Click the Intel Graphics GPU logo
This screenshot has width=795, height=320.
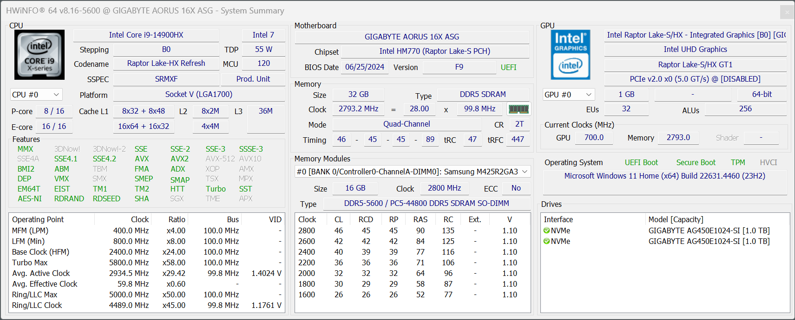click(571, 55)
